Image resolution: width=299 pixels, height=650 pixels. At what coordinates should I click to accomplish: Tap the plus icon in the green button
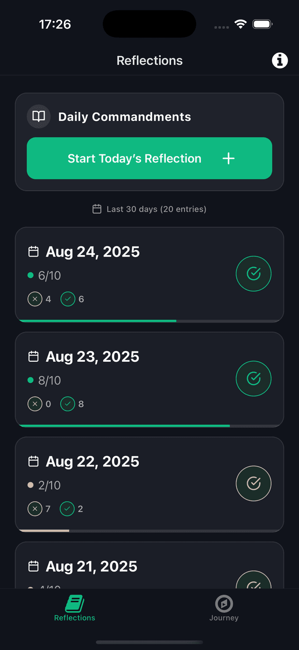(x=228, y=158)
